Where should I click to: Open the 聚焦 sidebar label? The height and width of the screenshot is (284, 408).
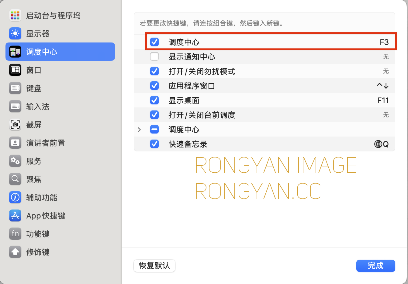[34, 179]
